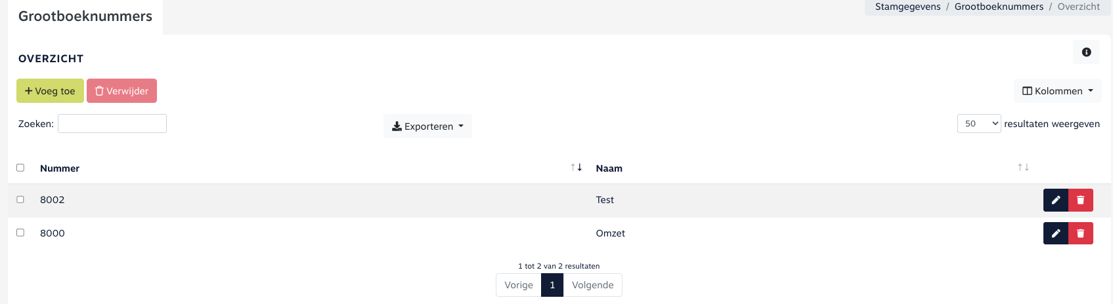Open the Kolommen dropdown
This screenshot has height=304, width=1113.
[x=1057, y=91]
